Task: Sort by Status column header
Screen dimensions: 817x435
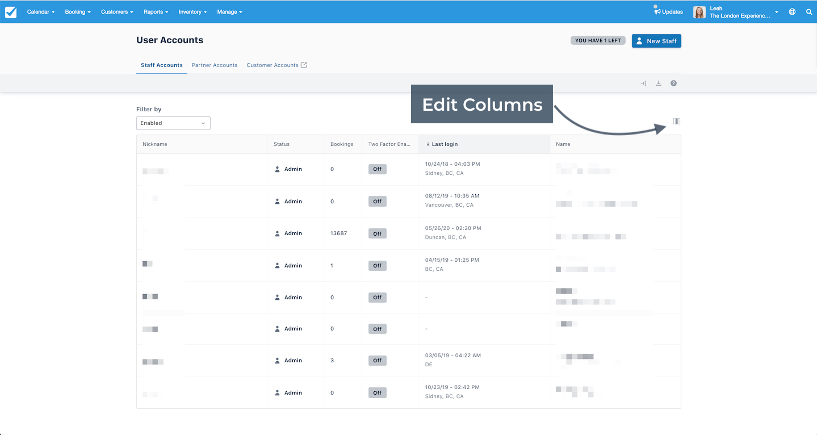Action: [x=295, y=144]
